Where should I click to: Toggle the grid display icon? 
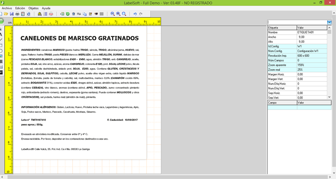pyautogui.click(x=101, y=14)
